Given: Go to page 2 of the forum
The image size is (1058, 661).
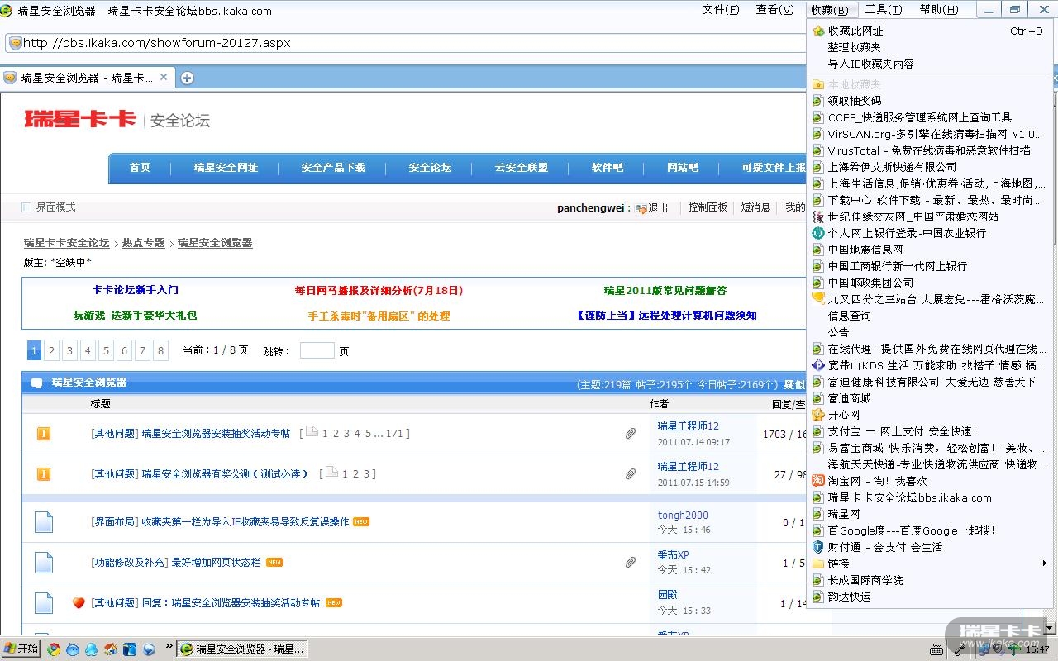Looking at the screenshot, I should pyautogui.click(x=51, y=350).
